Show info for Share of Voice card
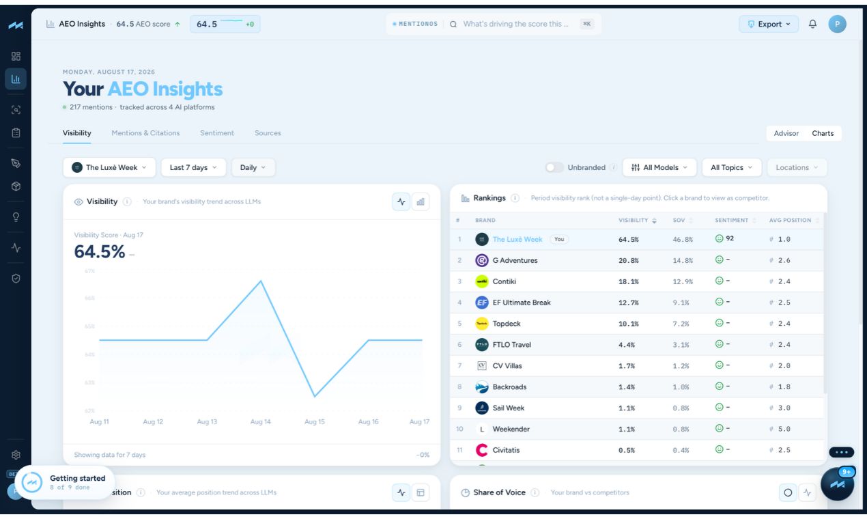Screen dimensions: 867x519 coord(535,492)
